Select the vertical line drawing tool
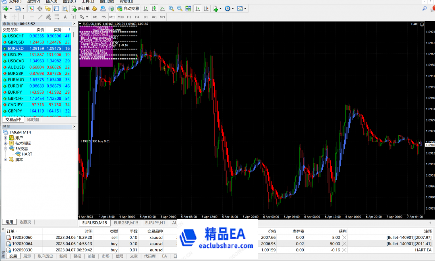 (x=23, y=17)
